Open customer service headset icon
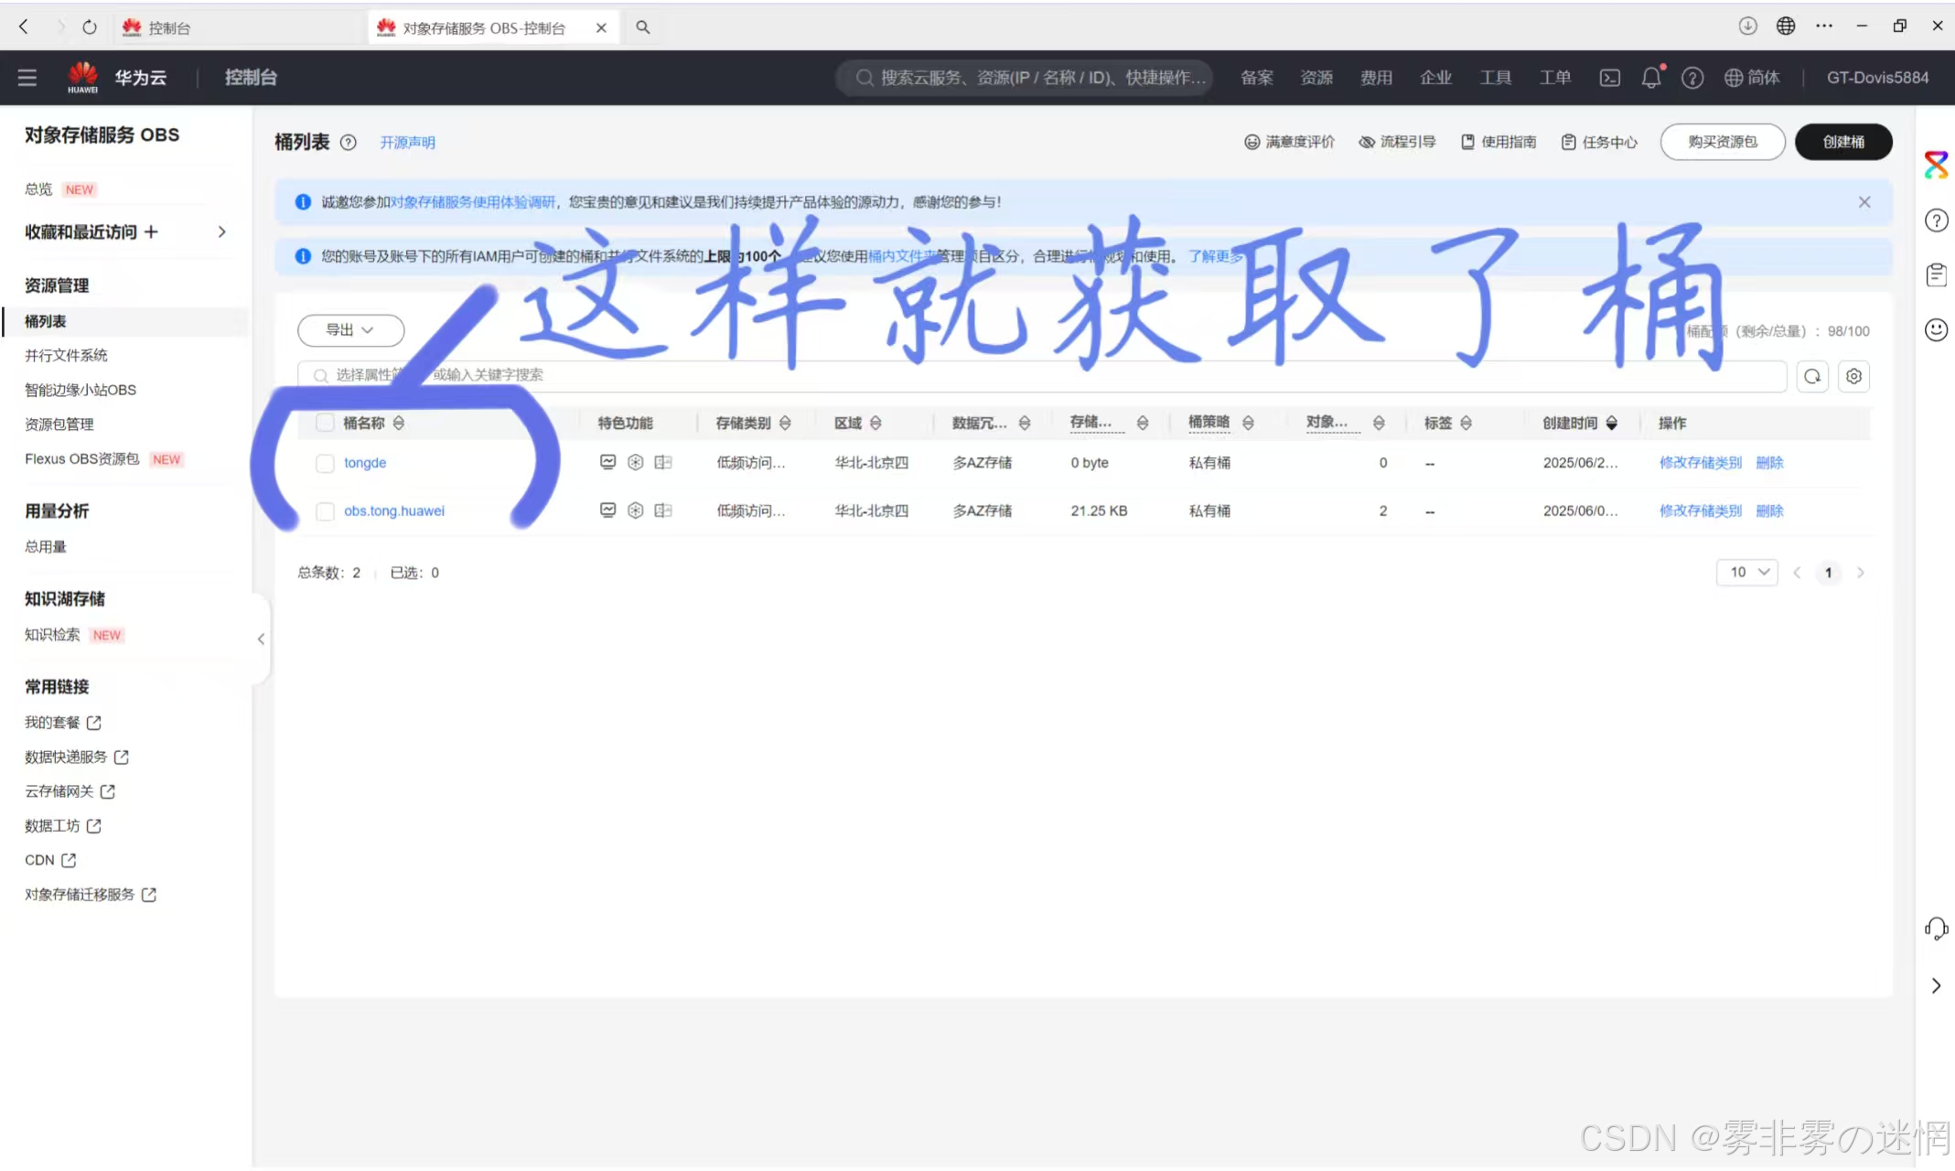The image size is (1955, 1171). point(1936,929)
